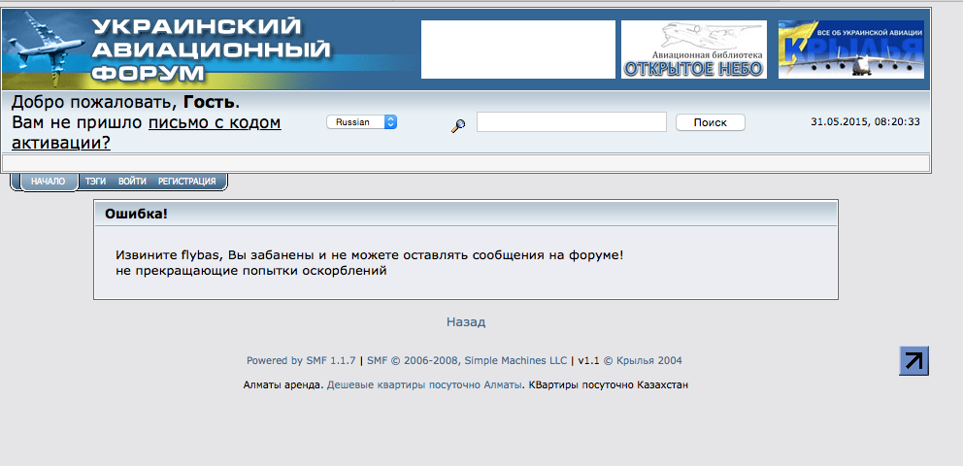Click the Ukrainian Aviation Forum logo banner
This screenshot has width=963, height=466.
pos(170,49)
